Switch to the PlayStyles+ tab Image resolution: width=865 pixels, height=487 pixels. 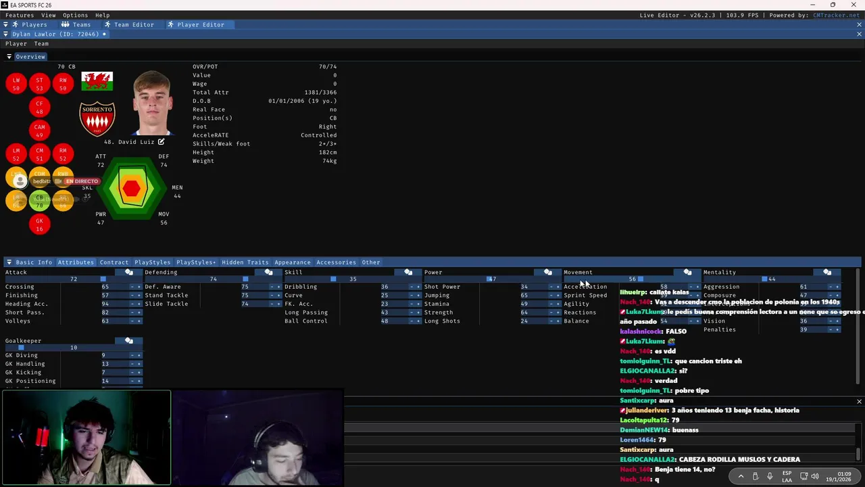pos(196,262)
